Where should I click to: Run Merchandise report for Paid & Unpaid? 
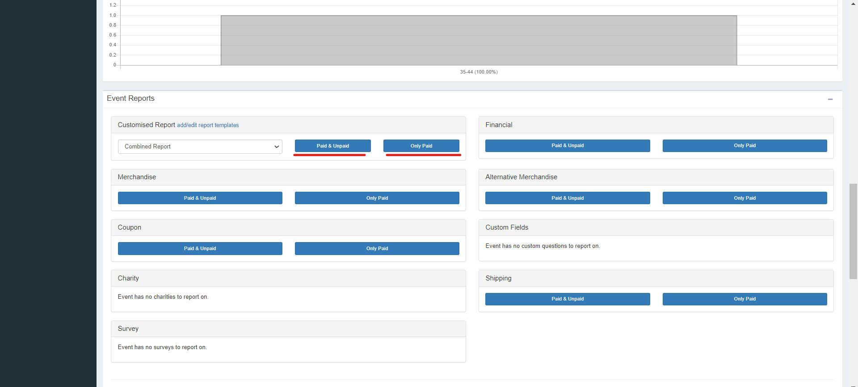(x=200, y=198)
